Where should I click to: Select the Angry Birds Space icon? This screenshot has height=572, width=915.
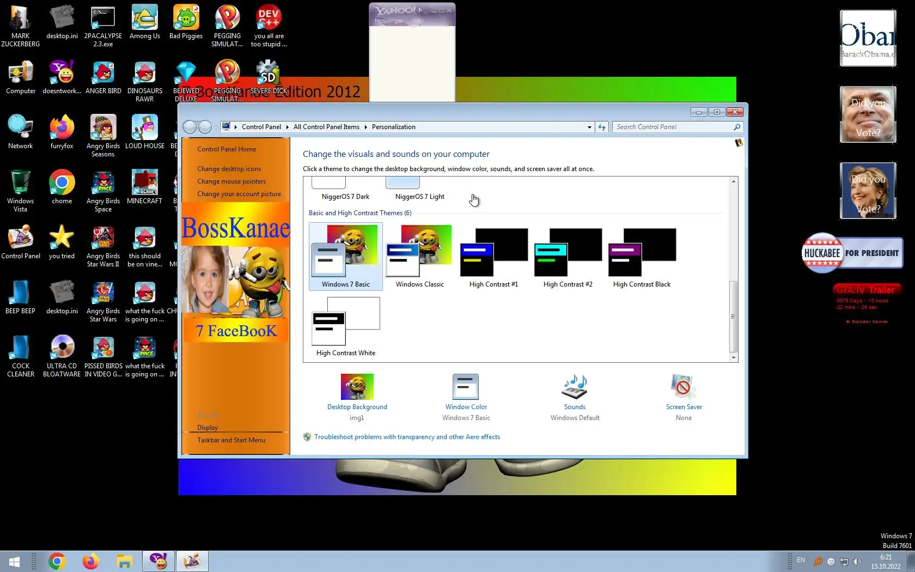[103, 191]
